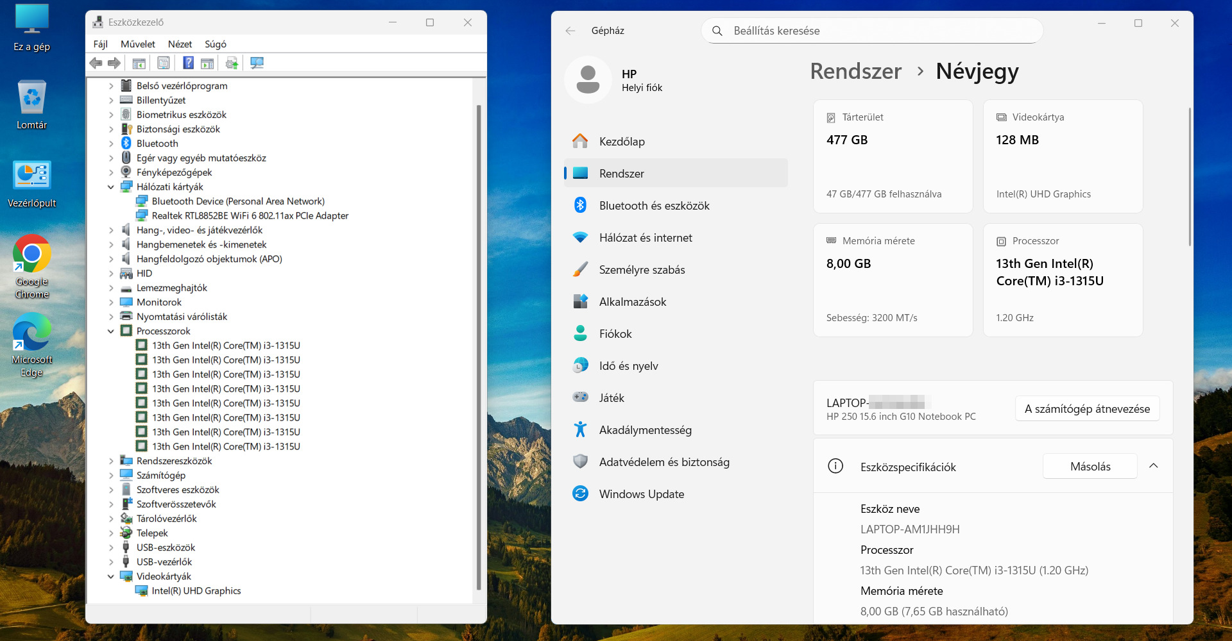Expand the USB-vezérlők node
Image resolution: width=1232 pixels, height=641 pixels.
(111, 562)
